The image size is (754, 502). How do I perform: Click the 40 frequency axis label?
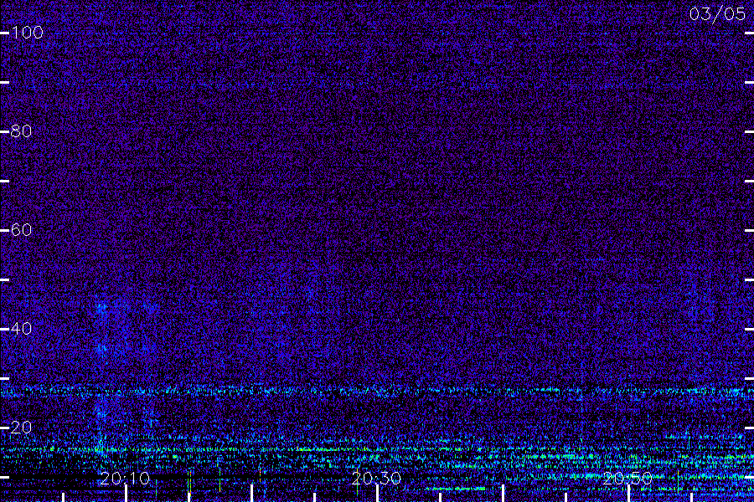click(21, 328)
